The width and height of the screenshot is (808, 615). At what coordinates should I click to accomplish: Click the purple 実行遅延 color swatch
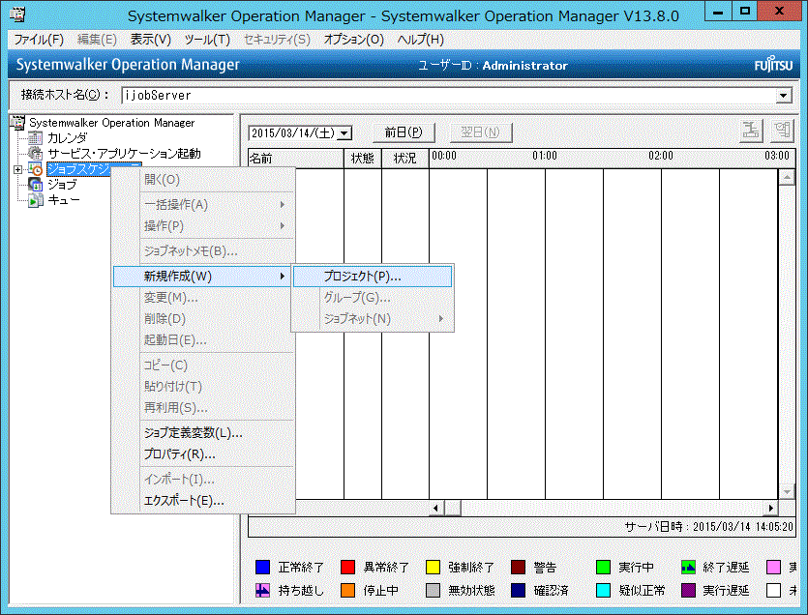point(688,590)
